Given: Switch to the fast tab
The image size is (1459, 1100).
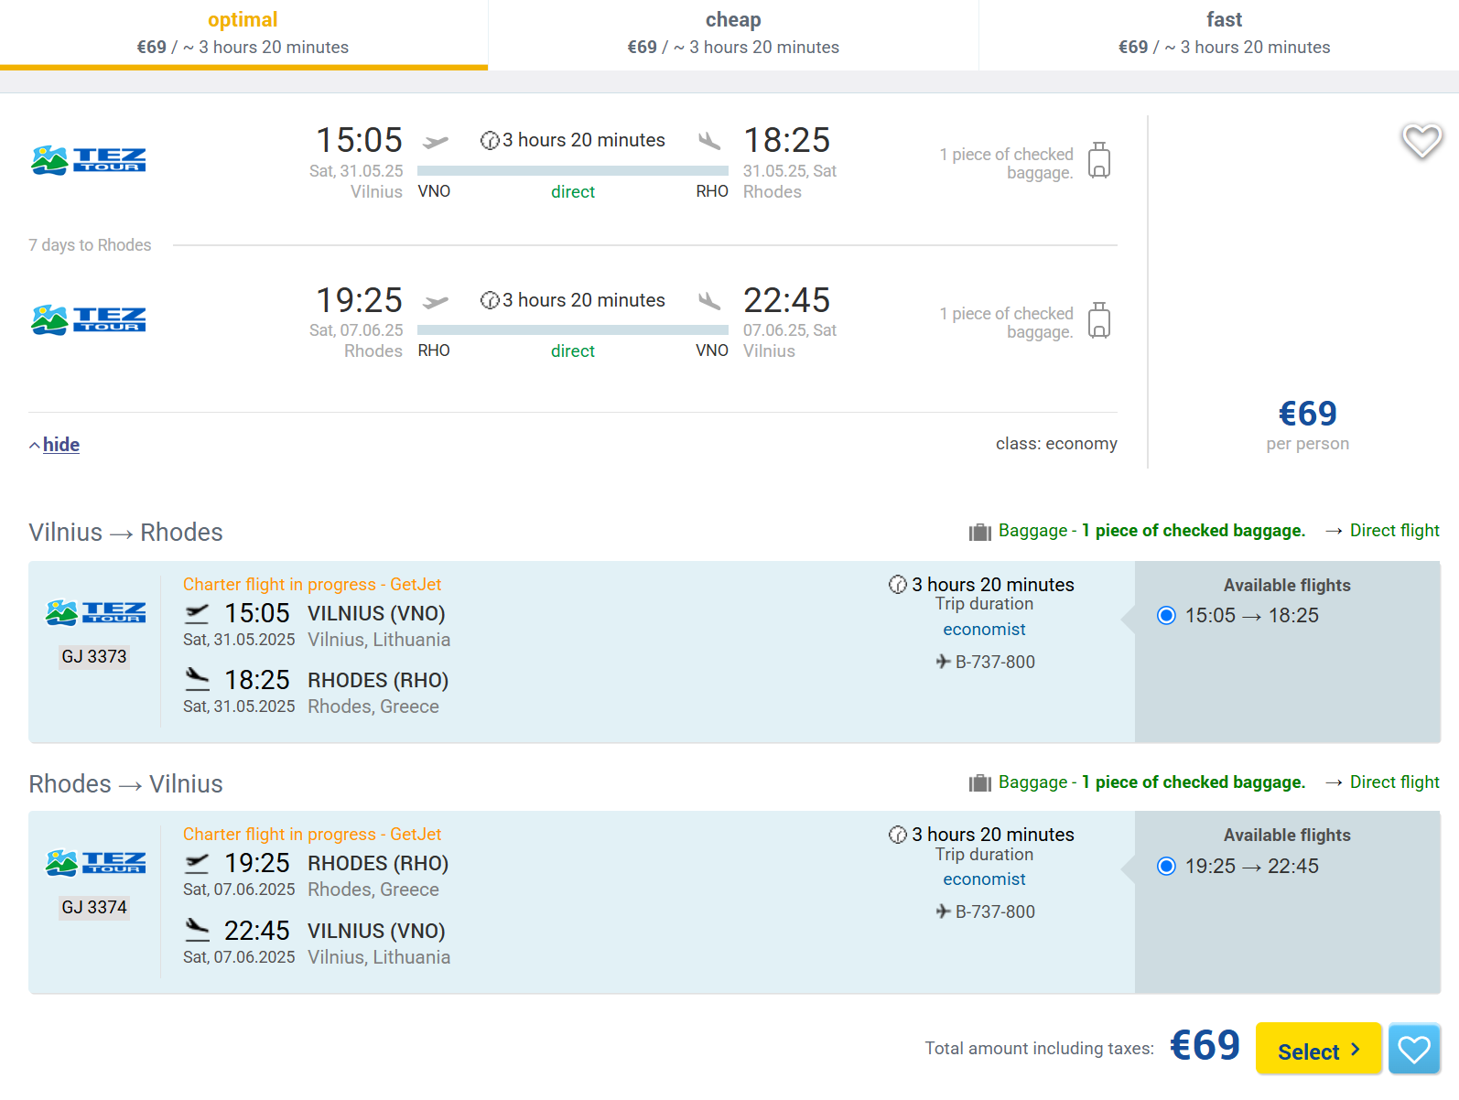Looking at the screenshot, I should [x=1224, y=34].
